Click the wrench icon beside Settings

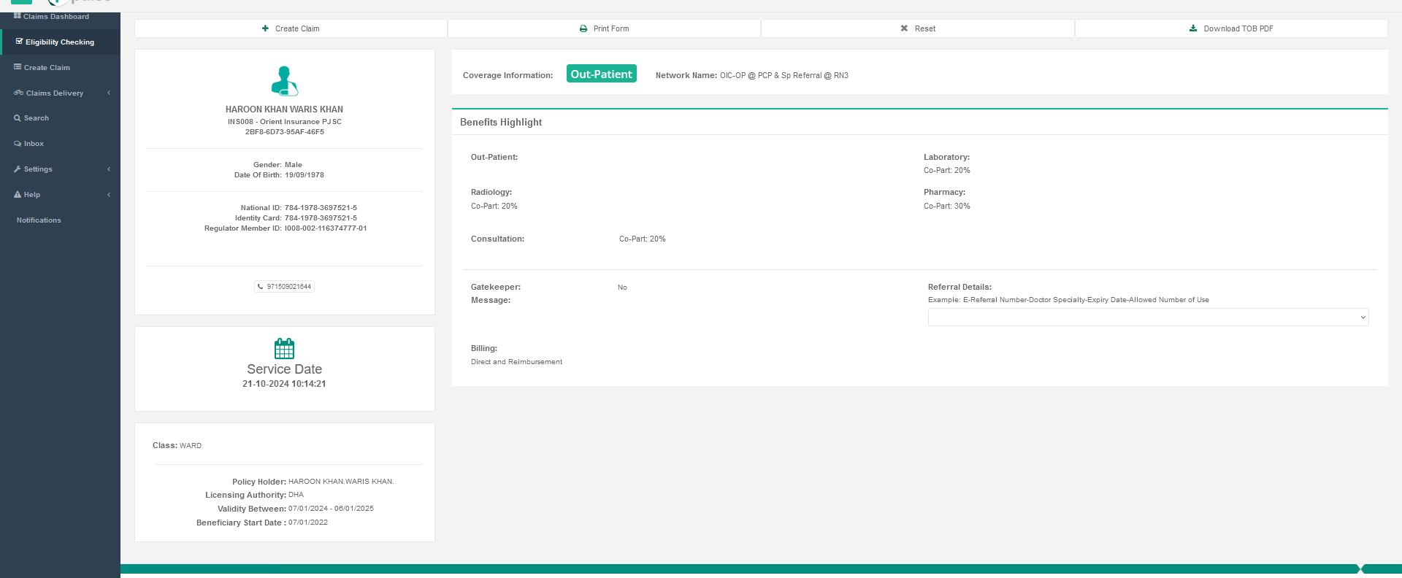(18, 169)
